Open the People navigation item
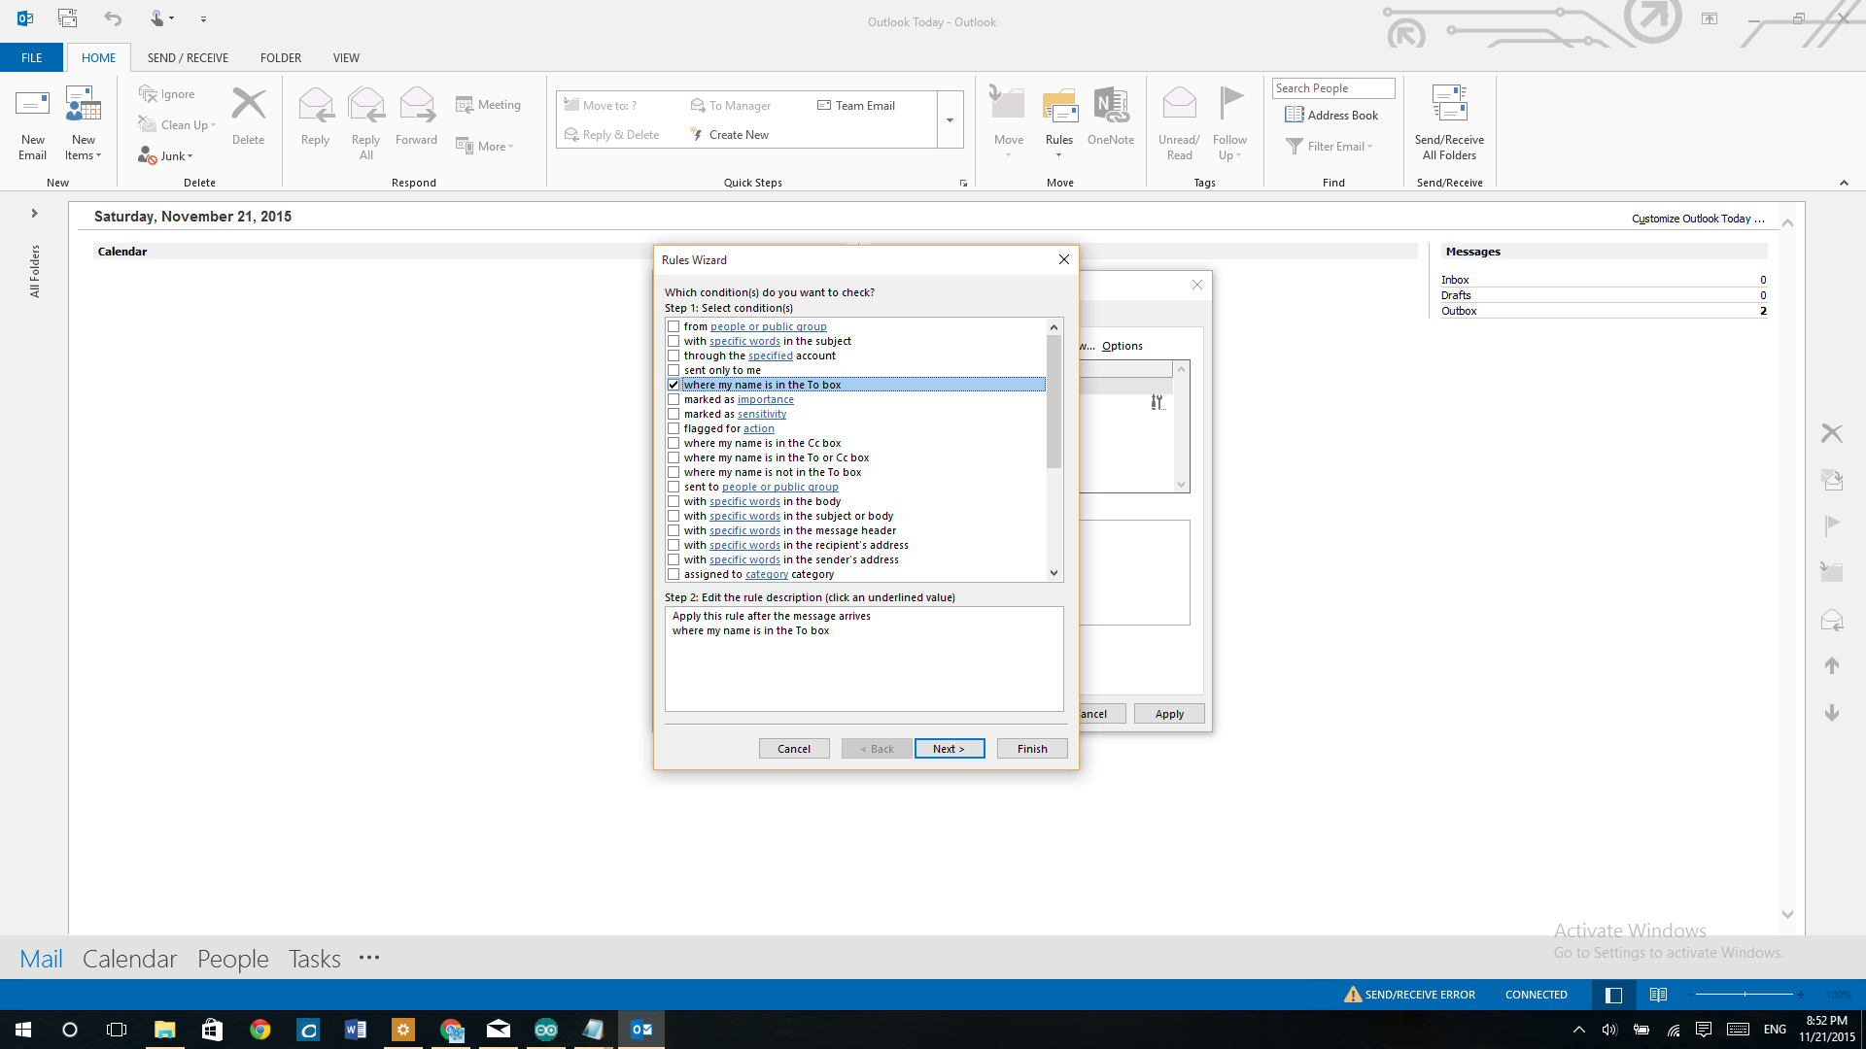 [x=232, y=959]
